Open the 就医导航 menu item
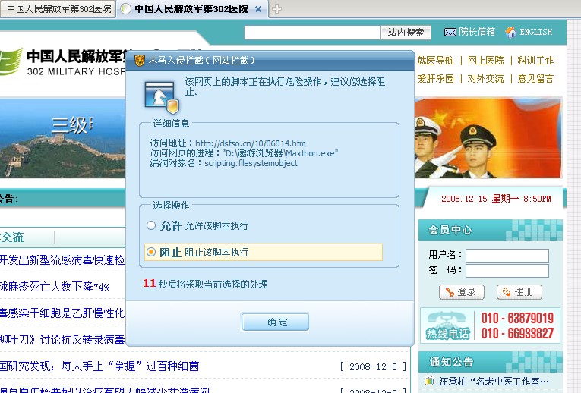Image resolution: width=581 pixels, height=393 pixels. point(435,61)
